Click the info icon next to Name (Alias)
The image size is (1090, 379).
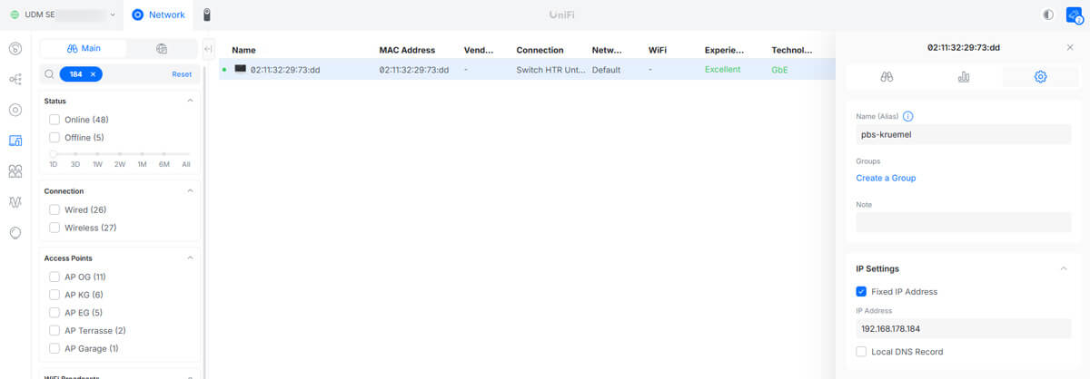click(x=908, y=116)
